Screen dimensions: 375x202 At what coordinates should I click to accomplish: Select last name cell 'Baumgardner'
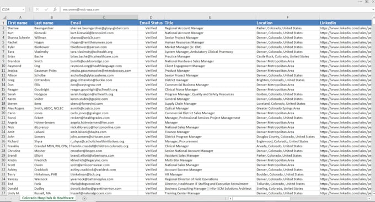point(51,28)
